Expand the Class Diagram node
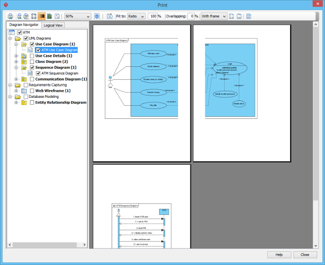 click(16, 61)
